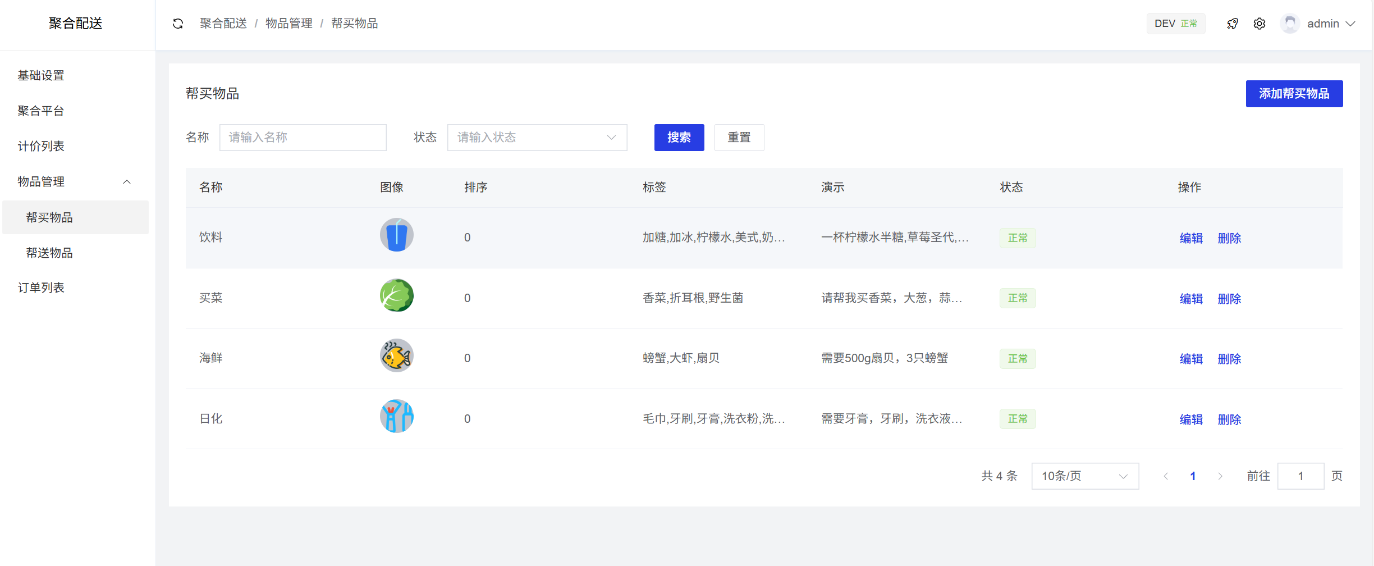Click the 添加帮买物品 button
1374x566 pixels.
(1294, 94)
